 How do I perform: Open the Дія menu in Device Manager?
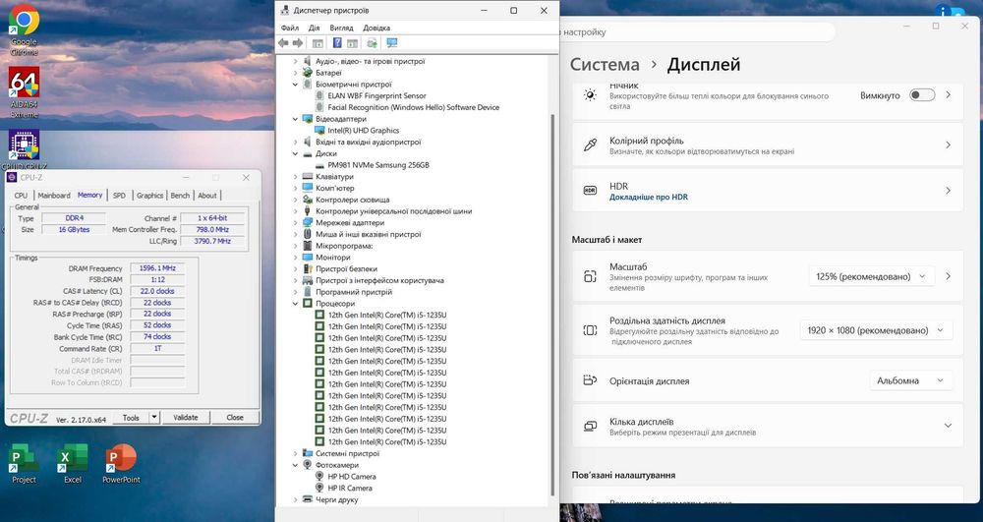[315, 28]
